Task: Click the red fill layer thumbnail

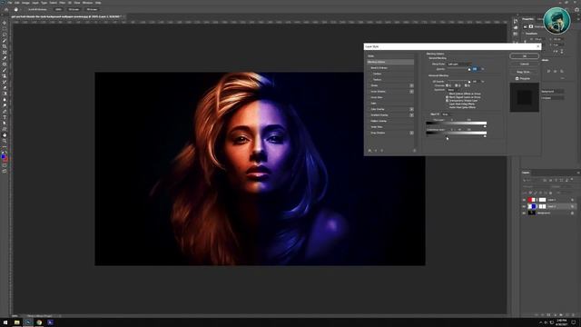Action: tap(532, 200)
